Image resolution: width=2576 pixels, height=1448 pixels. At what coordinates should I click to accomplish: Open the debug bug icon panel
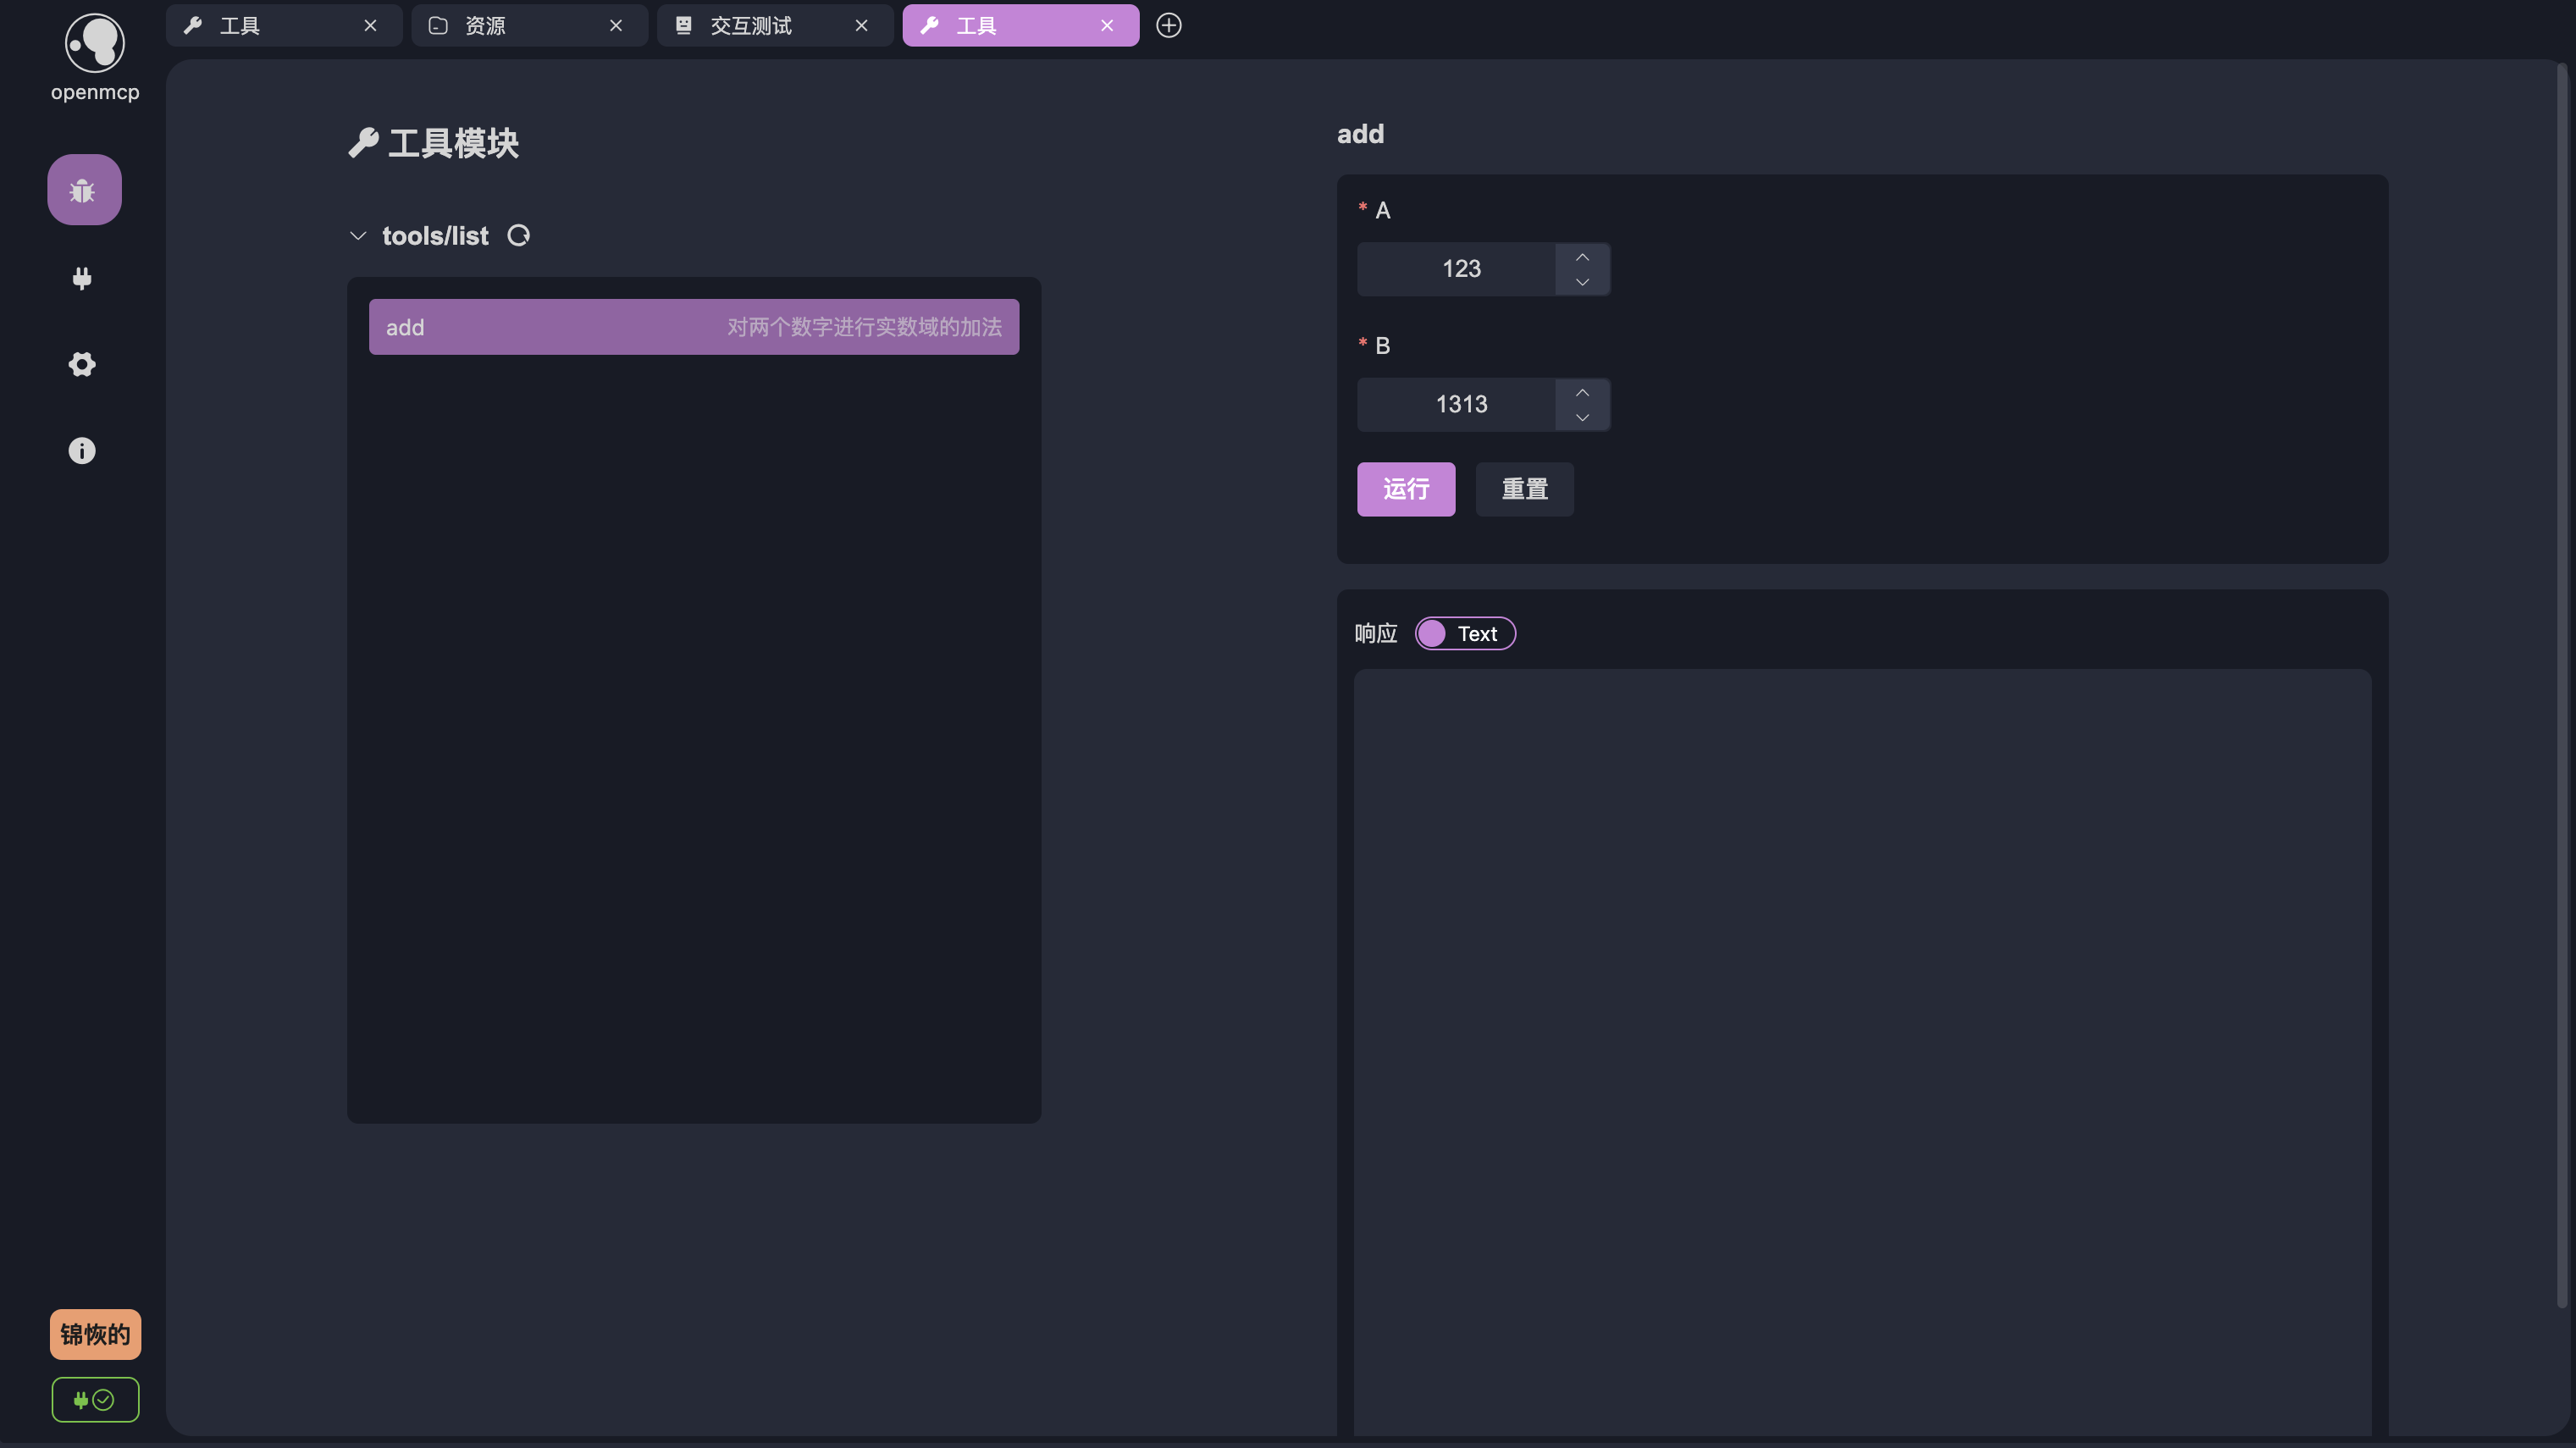tap(84, 190)
